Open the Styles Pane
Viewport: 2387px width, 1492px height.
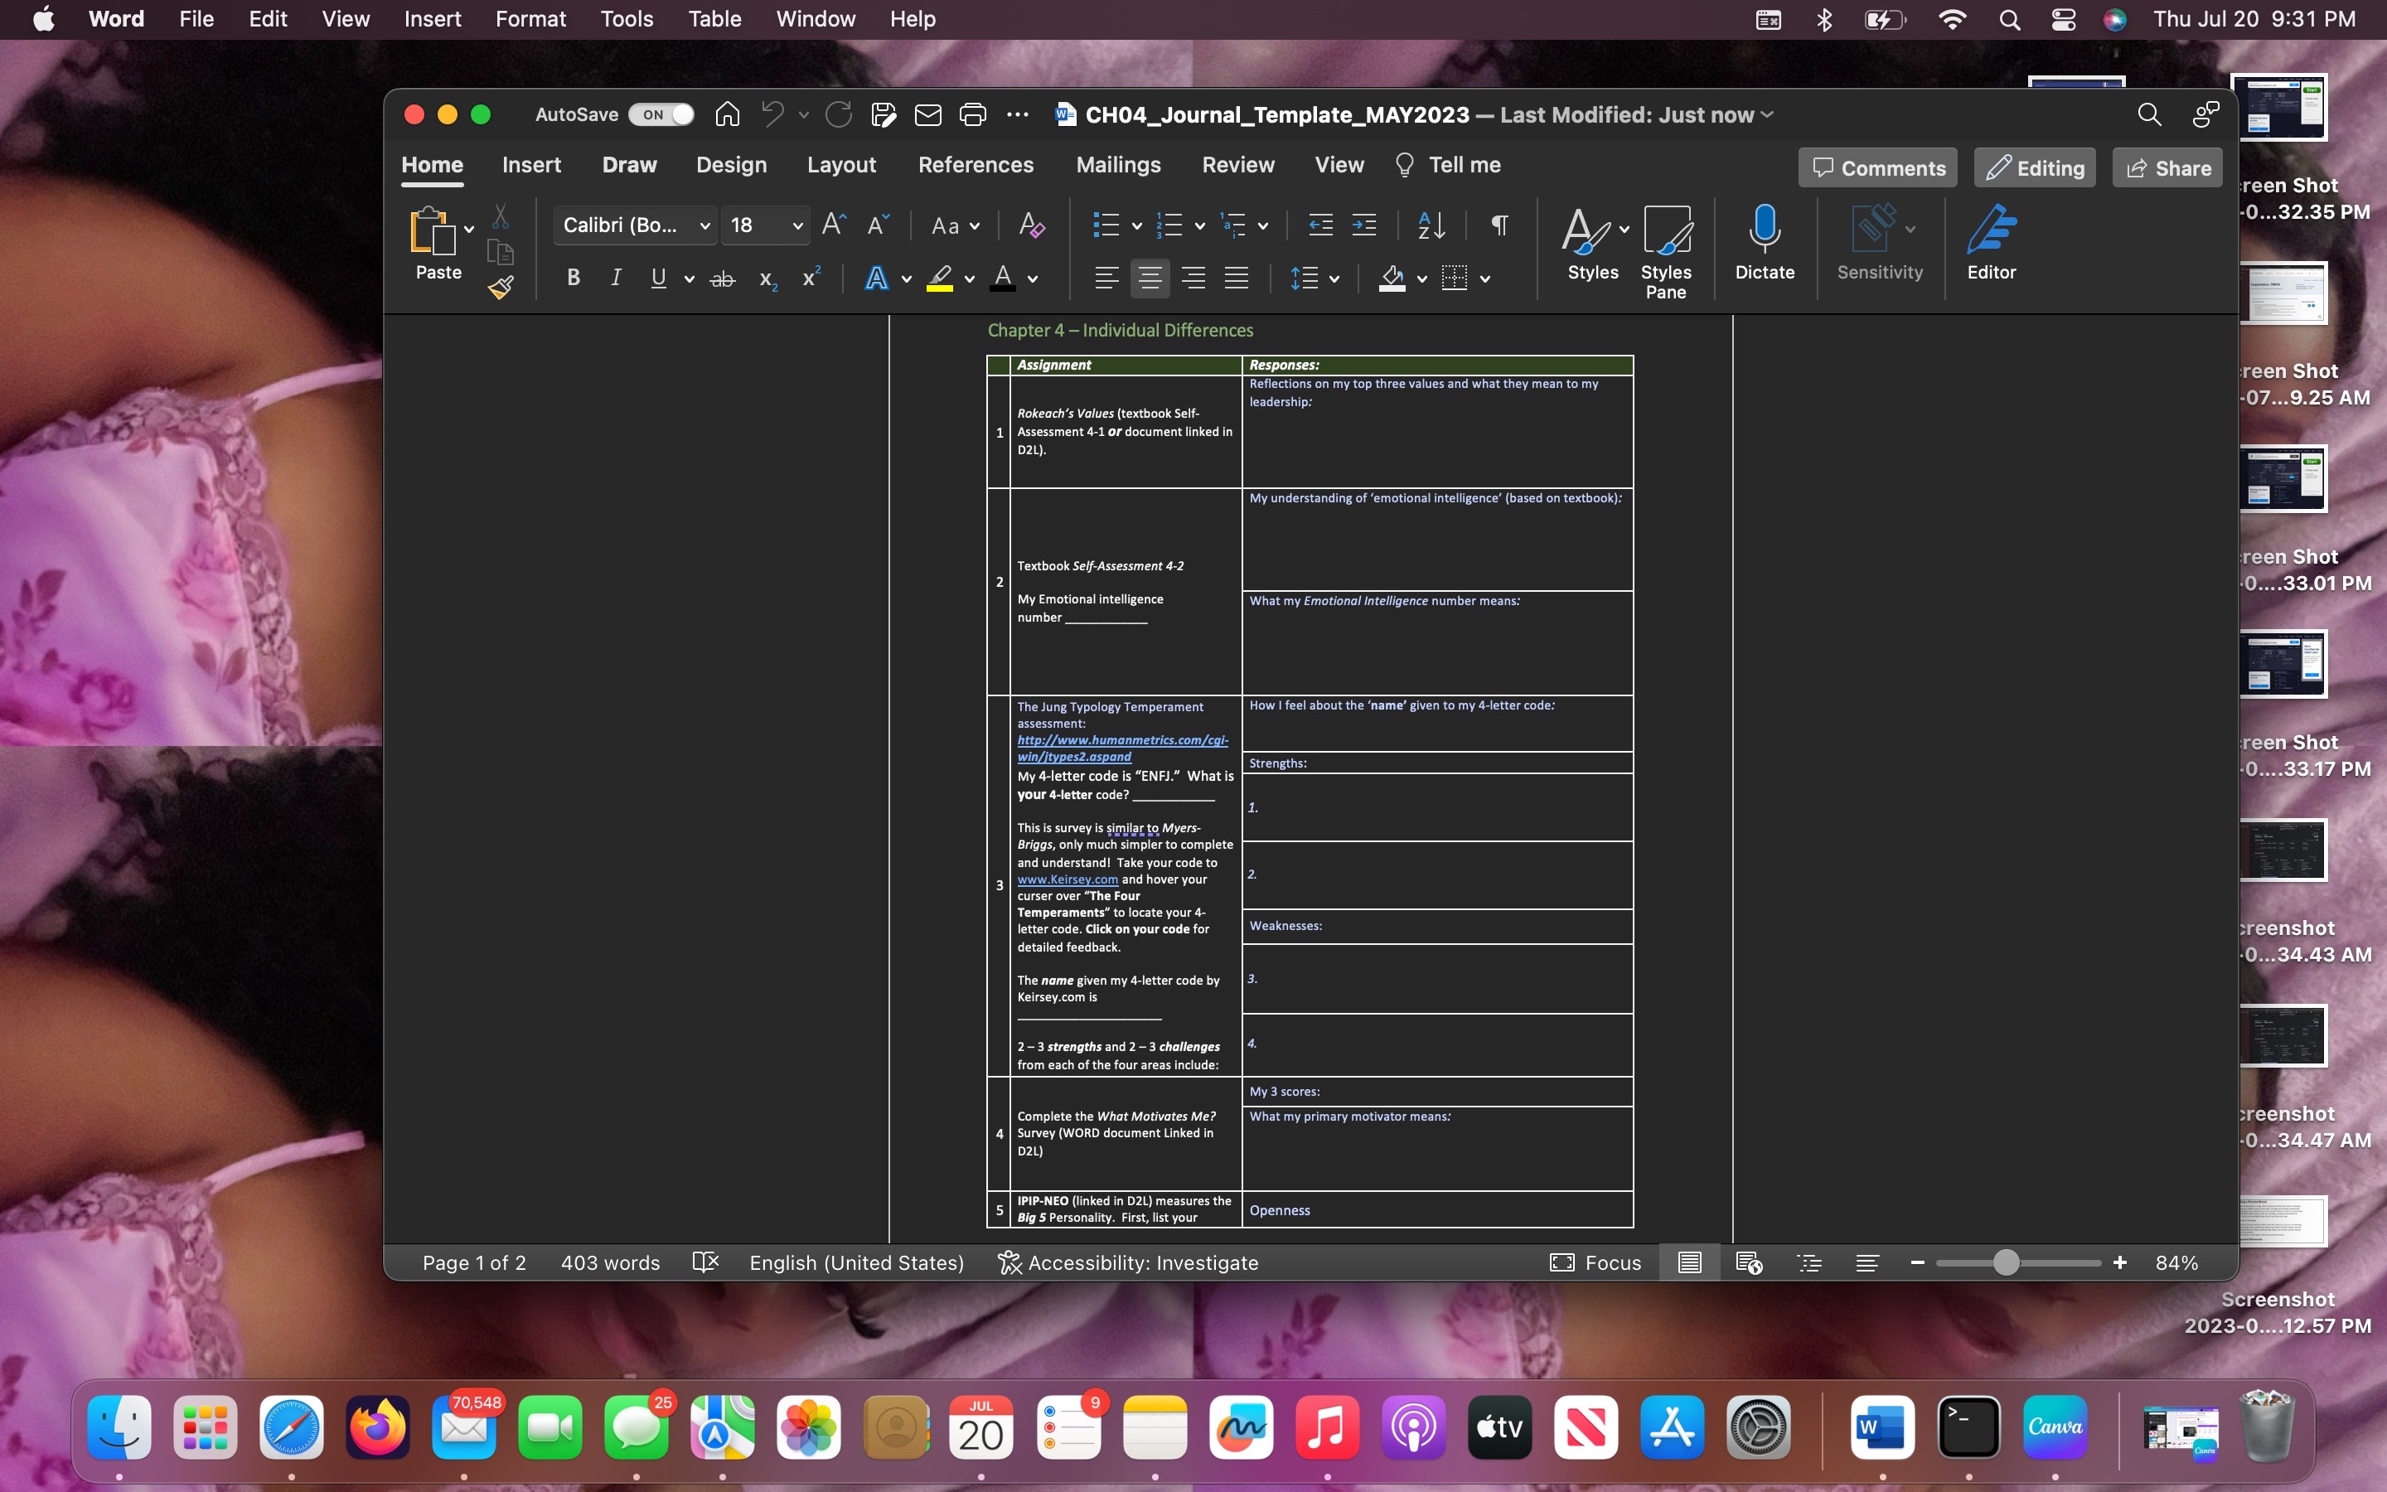click(1667, 249)
